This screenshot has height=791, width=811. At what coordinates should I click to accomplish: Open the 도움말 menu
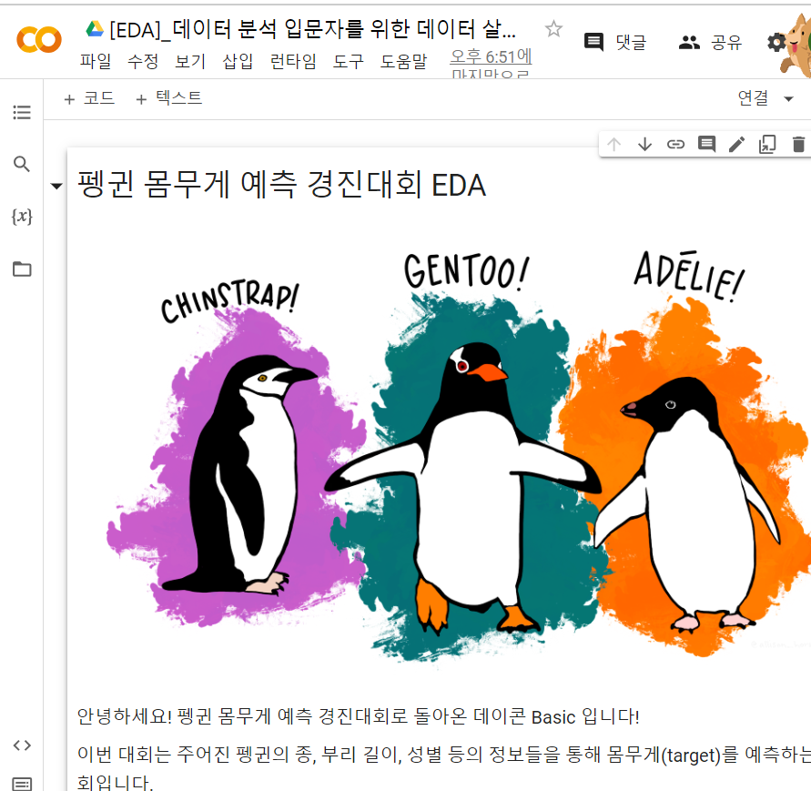click(403, 61)
